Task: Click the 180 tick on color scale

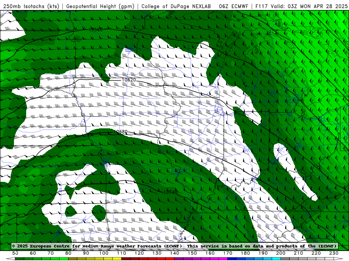Action: [x=245, y=253]
